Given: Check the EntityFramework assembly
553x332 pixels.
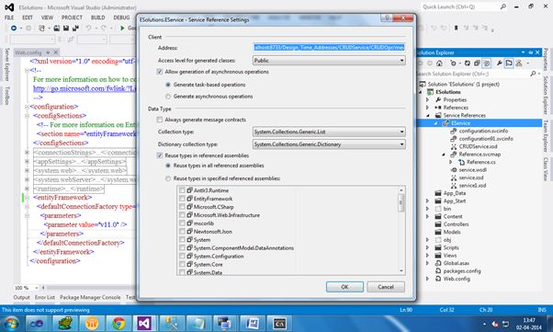Looking at the screenshot, I should (182, 199).
